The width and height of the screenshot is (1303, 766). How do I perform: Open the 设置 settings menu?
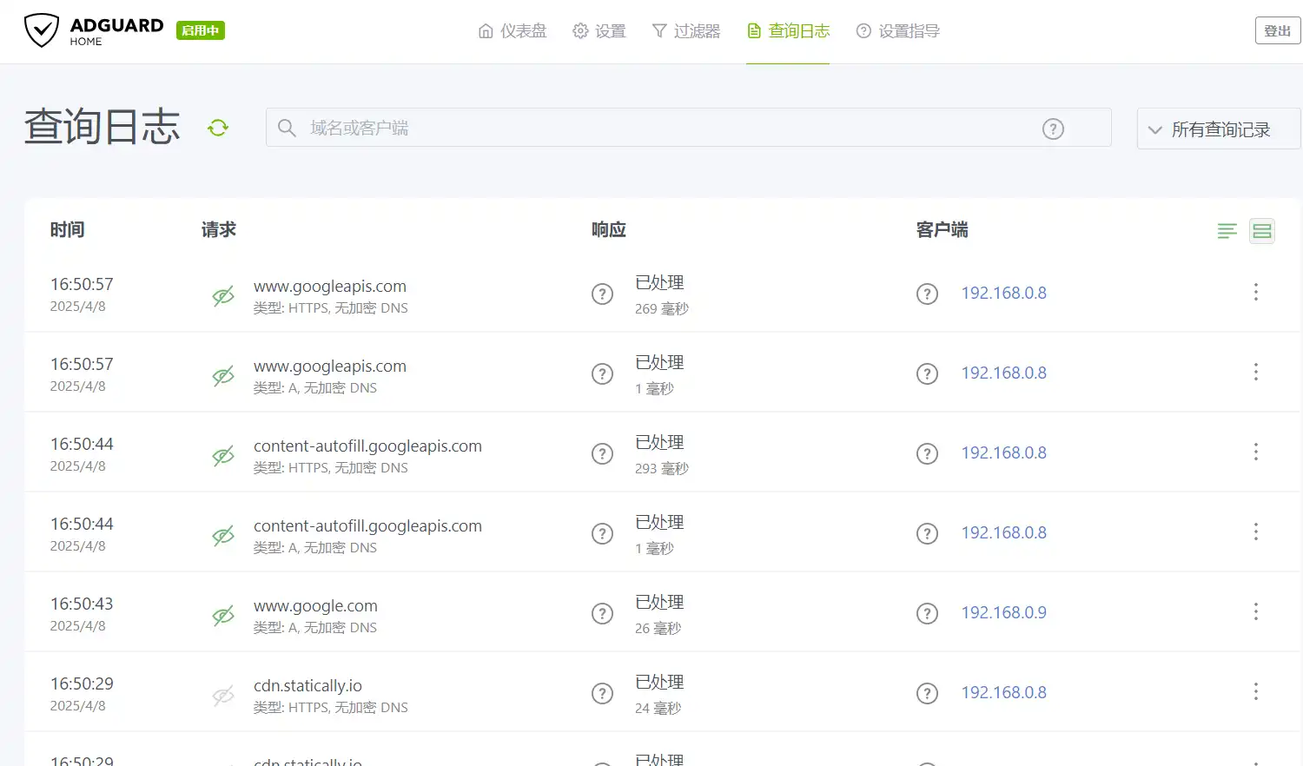coord(599,31)
